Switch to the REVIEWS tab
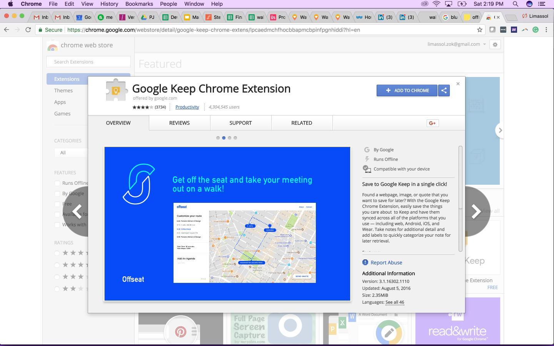The image size is (554, 346). click(x=179, y=123)
